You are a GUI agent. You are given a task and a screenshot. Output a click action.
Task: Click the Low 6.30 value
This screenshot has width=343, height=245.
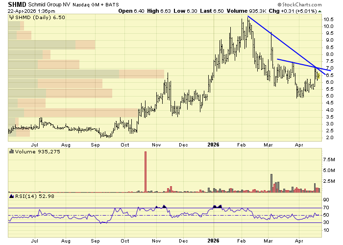pos(185,11)
